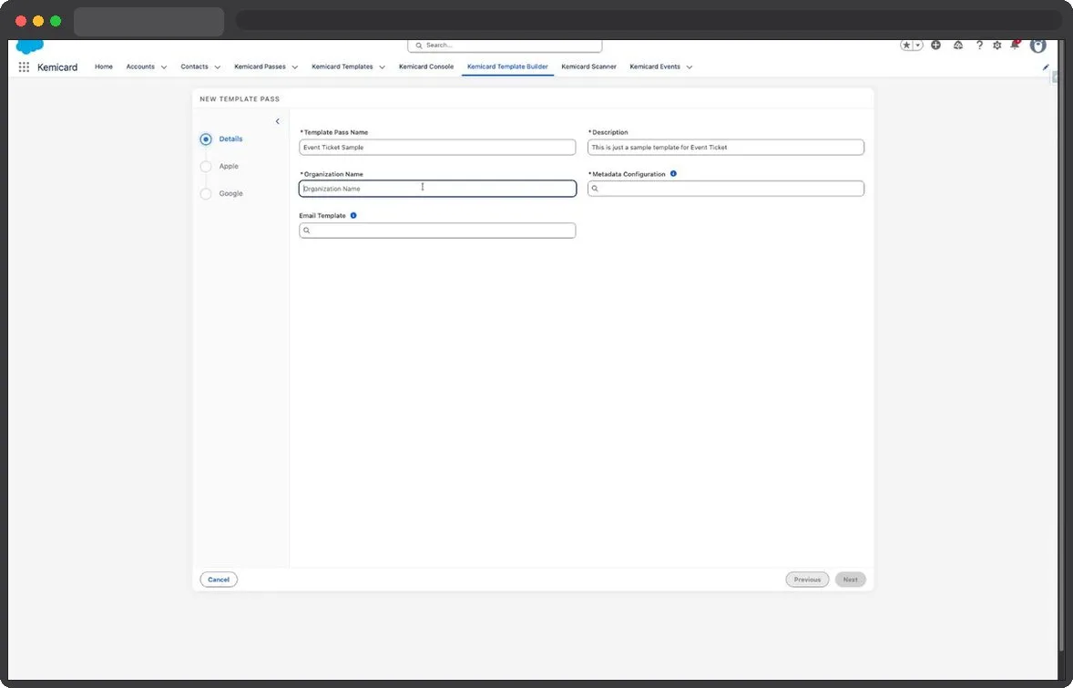1073x688 pixels.
Task: Open the Kemicard Console tab
Action: pos(426,67)
